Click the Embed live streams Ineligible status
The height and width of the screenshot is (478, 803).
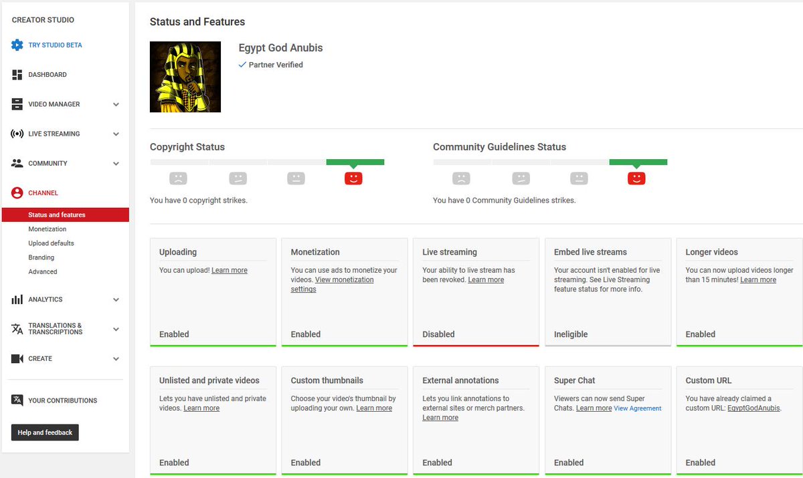tap(571, 334)
